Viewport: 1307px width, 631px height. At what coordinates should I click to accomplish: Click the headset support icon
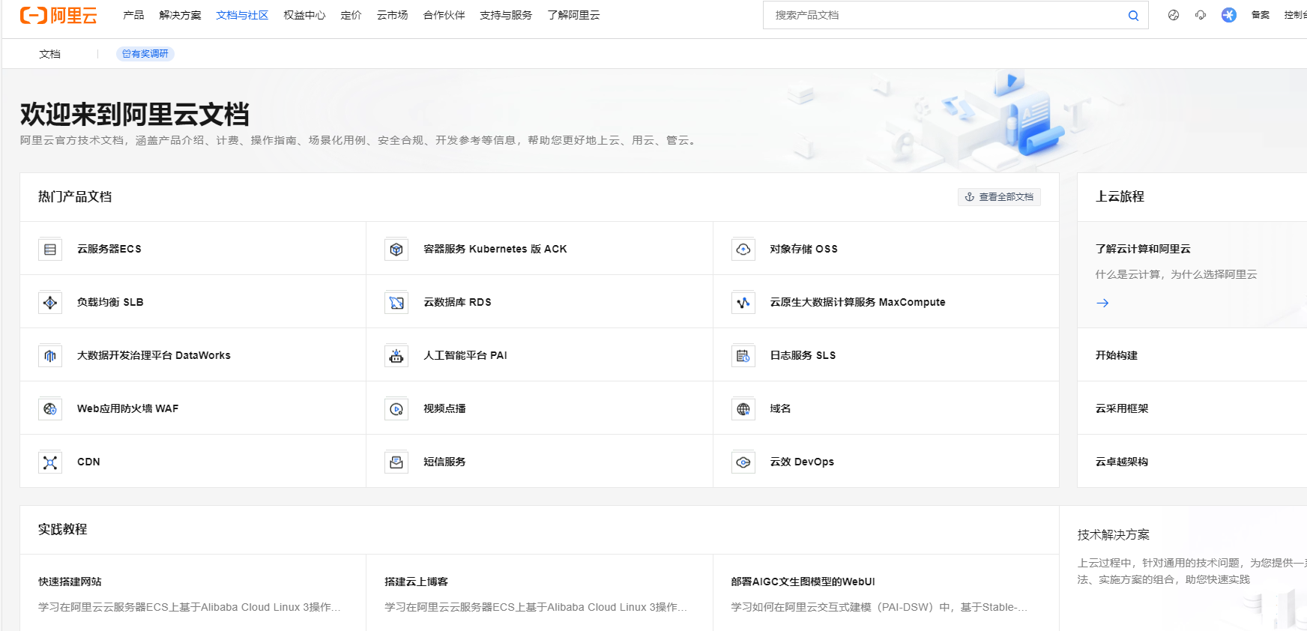click(1201, 15)
